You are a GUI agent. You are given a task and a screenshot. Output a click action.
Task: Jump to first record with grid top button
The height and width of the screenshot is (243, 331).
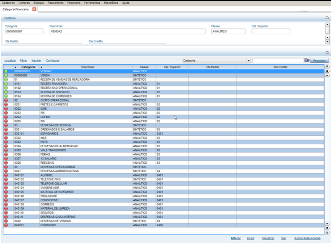[x=327, y=66]
